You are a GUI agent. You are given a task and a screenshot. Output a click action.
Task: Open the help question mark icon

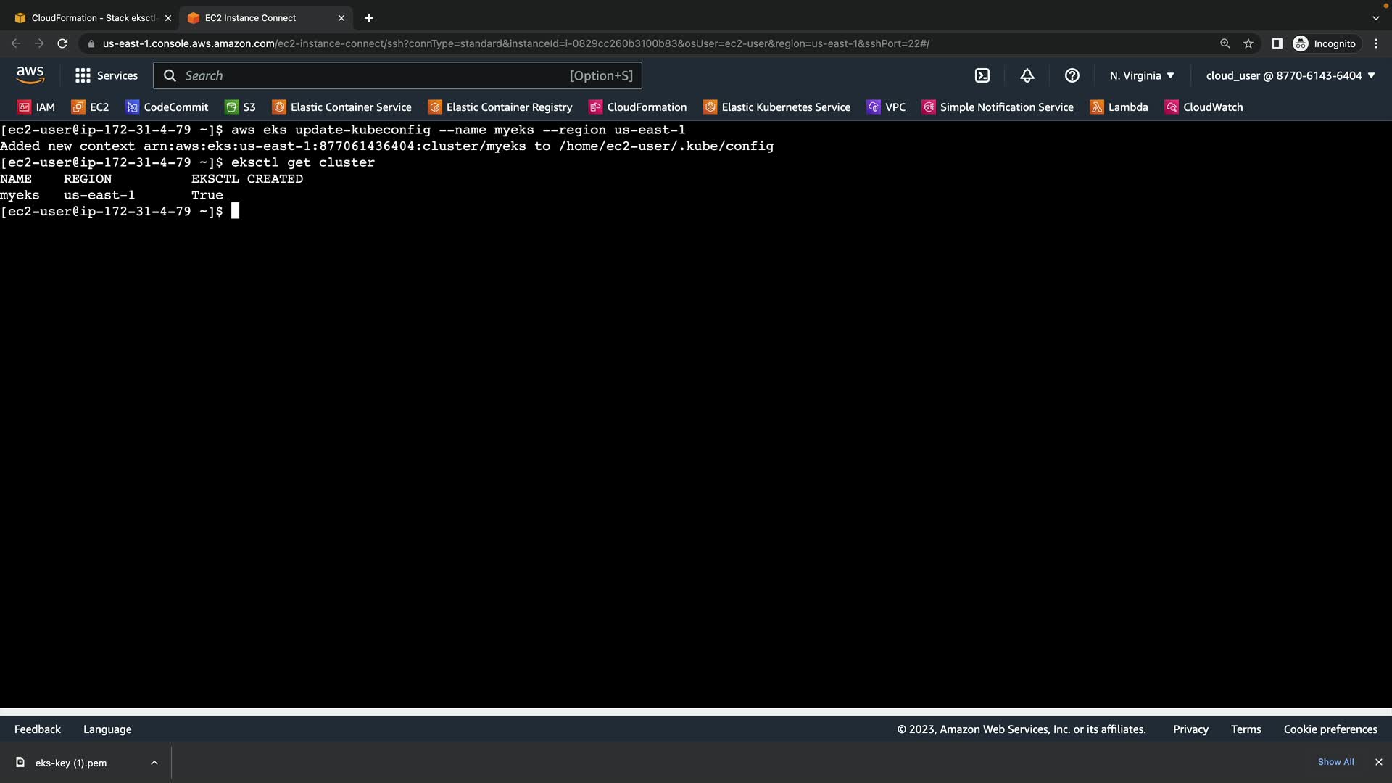1072,75
